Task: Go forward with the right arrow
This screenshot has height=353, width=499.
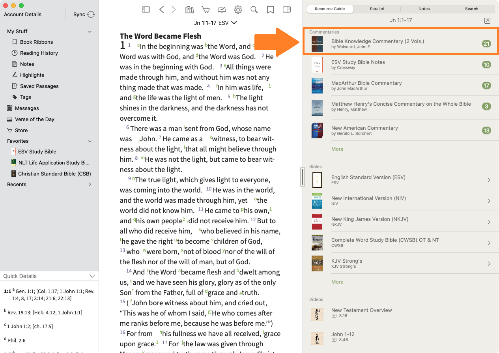Action: coord(174,10)
